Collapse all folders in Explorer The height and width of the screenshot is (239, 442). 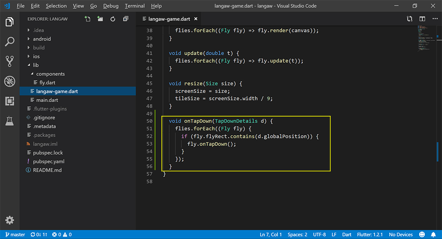tap(126, 19)
